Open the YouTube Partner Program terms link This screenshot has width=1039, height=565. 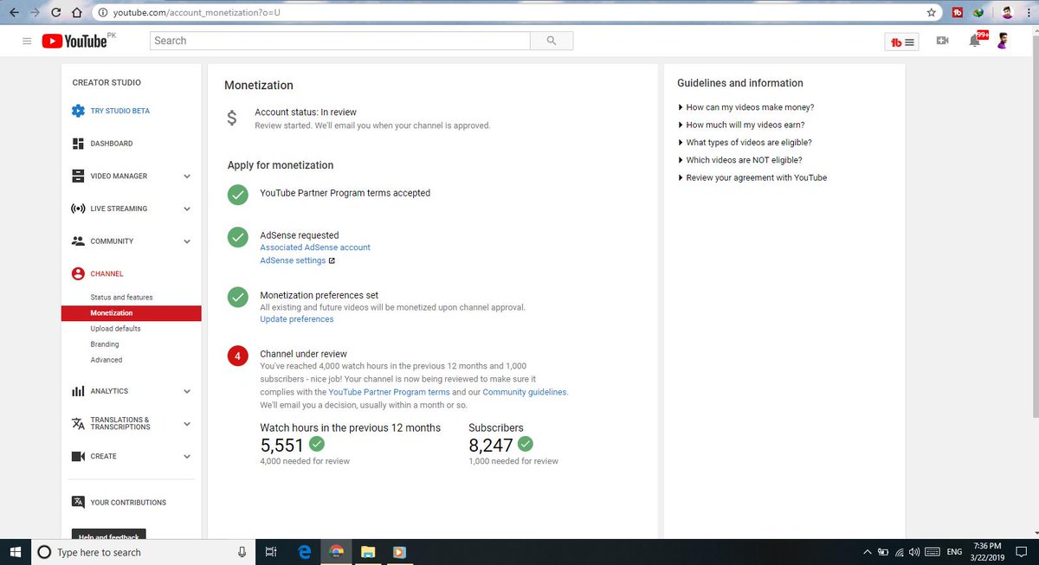point(389,392)
